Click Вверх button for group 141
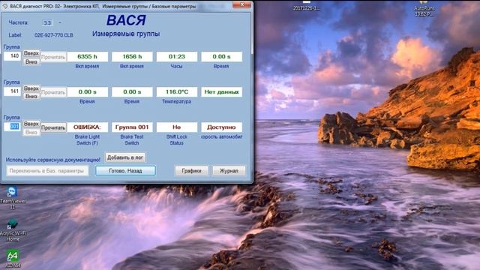The width and height of the screenshot is (480, 270). tap(31, 88)
